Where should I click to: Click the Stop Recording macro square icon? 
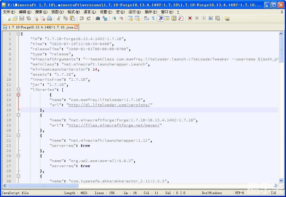(197, 19)
